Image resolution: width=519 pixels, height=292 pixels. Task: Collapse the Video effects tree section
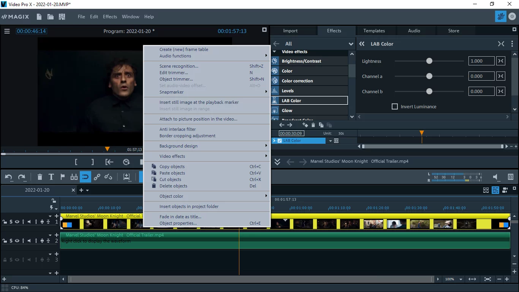[x=274, y=52]
